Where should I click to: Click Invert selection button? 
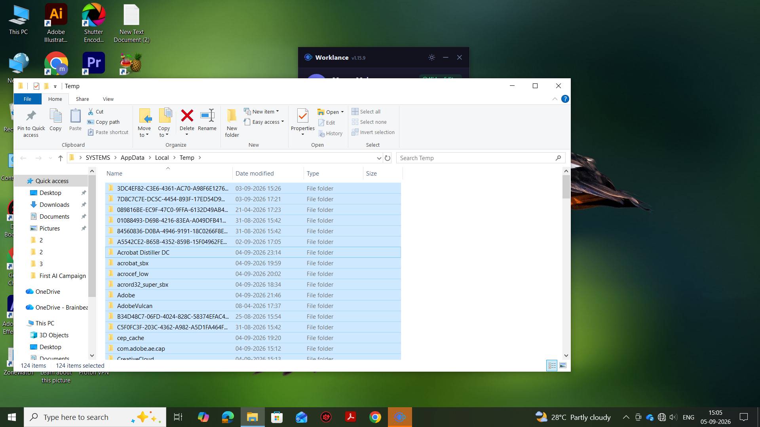point(373,132)
